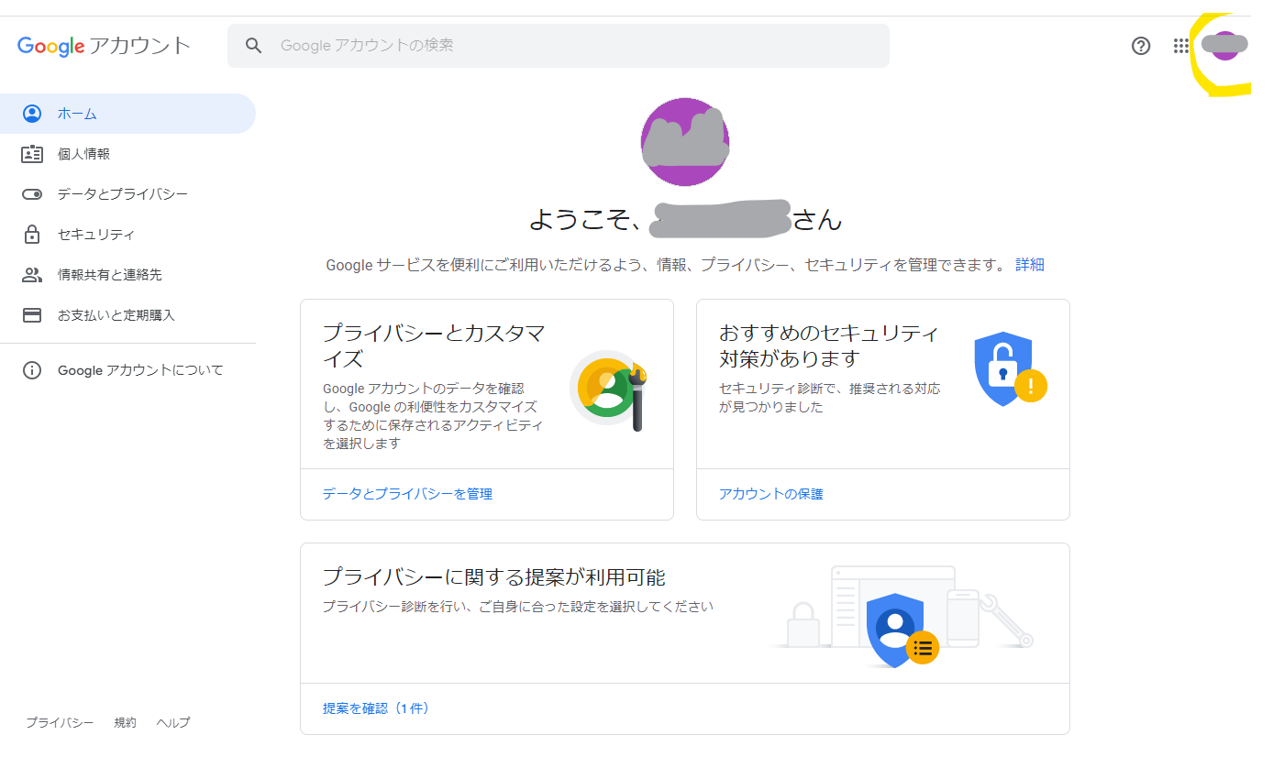
Task: Click the security shield warning icon
Action: point(1002,370)
